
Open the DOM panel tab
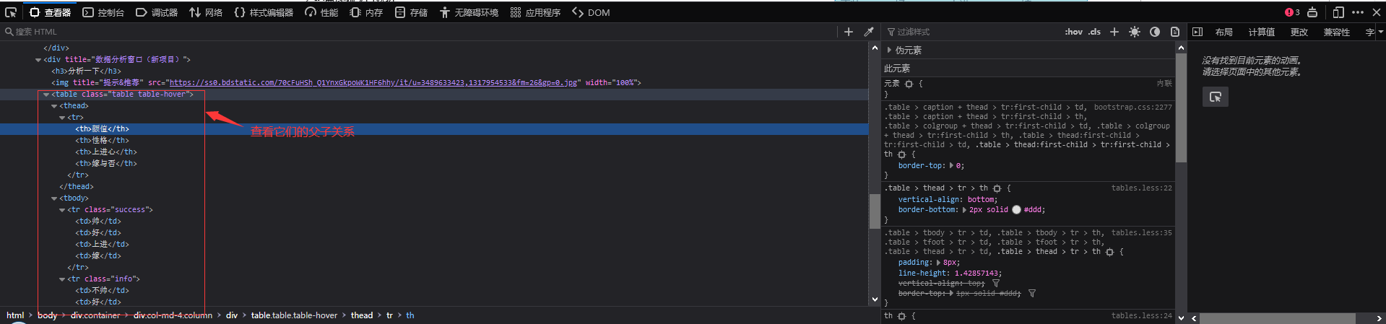click(591, 12)
